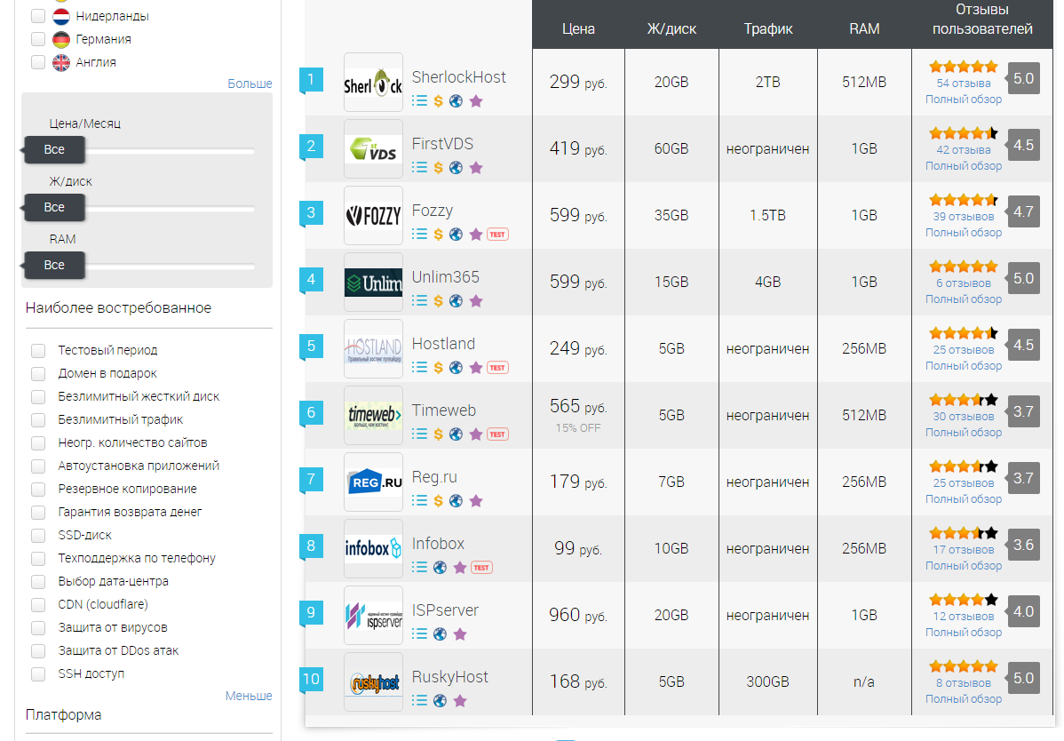The image size is (1064, 741).
Task: Click the list icon under ISPserver
Action: [419, 633]
